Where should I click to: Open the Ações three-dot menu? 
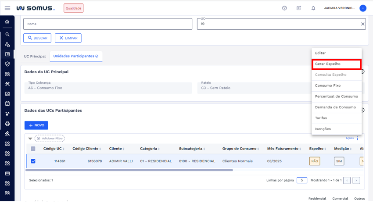tap(357, 138)
